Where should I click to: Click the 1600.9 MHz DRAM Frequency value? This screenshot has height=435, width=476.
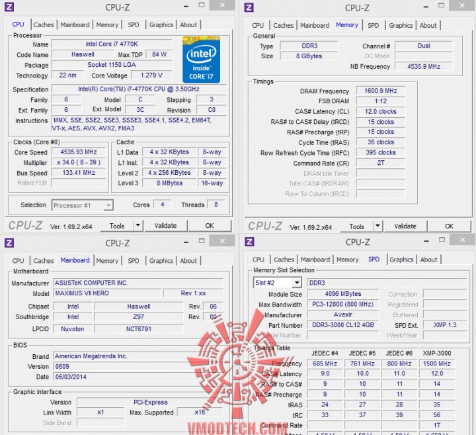[380, 91]
